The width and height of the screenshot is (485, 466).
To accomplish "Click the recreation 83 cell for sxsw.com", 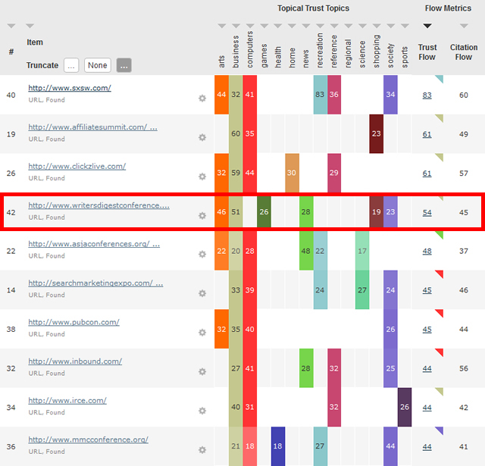I will pos(320,95).
